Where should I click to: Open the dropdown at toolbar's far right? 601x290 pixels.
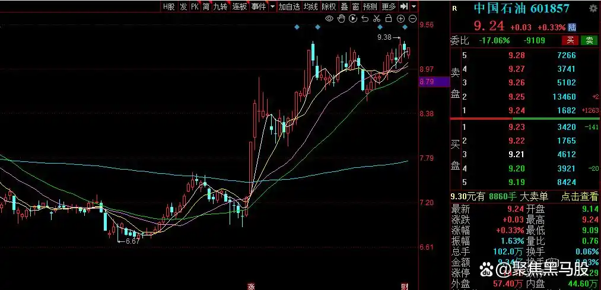[414, 7]
